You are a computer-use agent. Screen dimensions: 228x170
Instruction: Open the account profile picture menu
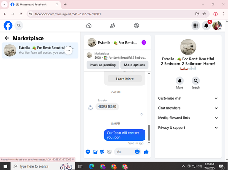217,25
